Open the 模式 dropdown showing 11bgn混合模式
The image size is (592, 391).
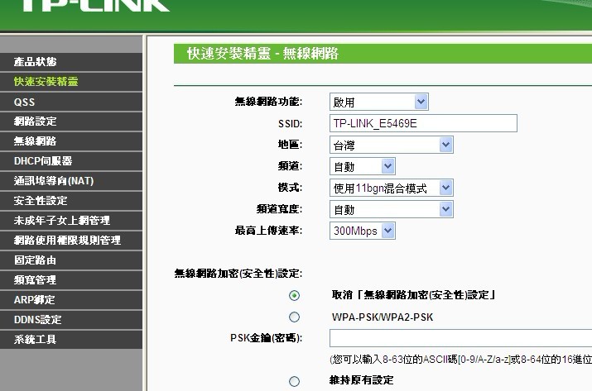pyautogui.click(x=392, y=188)
